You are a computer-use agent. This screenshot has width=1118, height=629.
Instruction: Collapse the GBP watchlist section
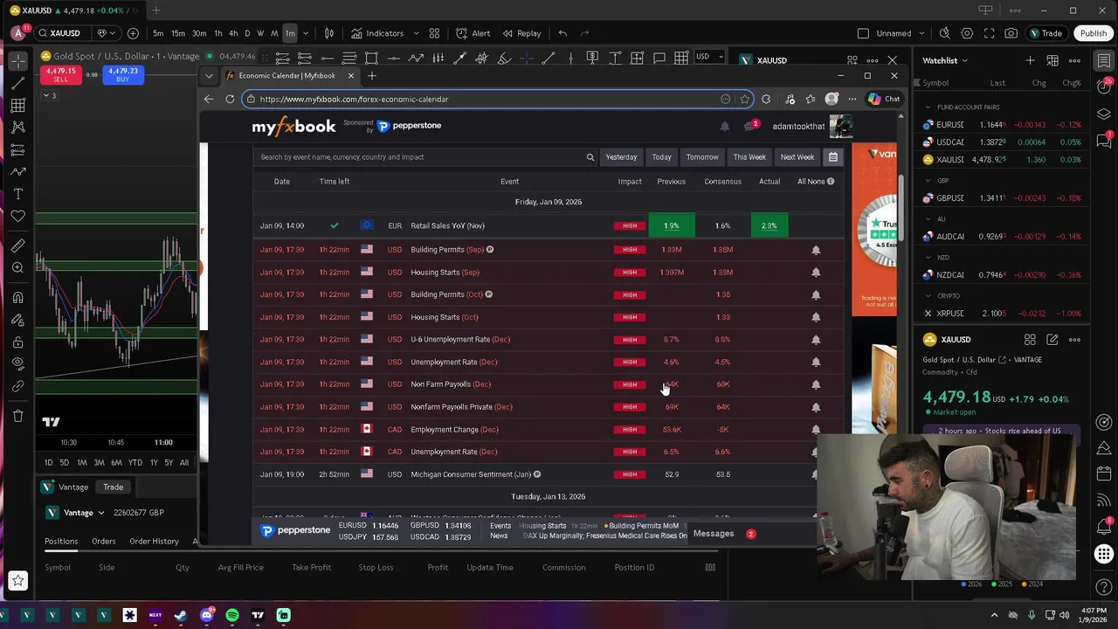928,181
